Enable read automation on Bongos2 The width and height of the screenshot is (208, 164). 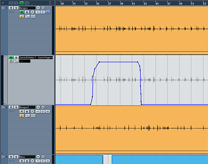[22, 112]
